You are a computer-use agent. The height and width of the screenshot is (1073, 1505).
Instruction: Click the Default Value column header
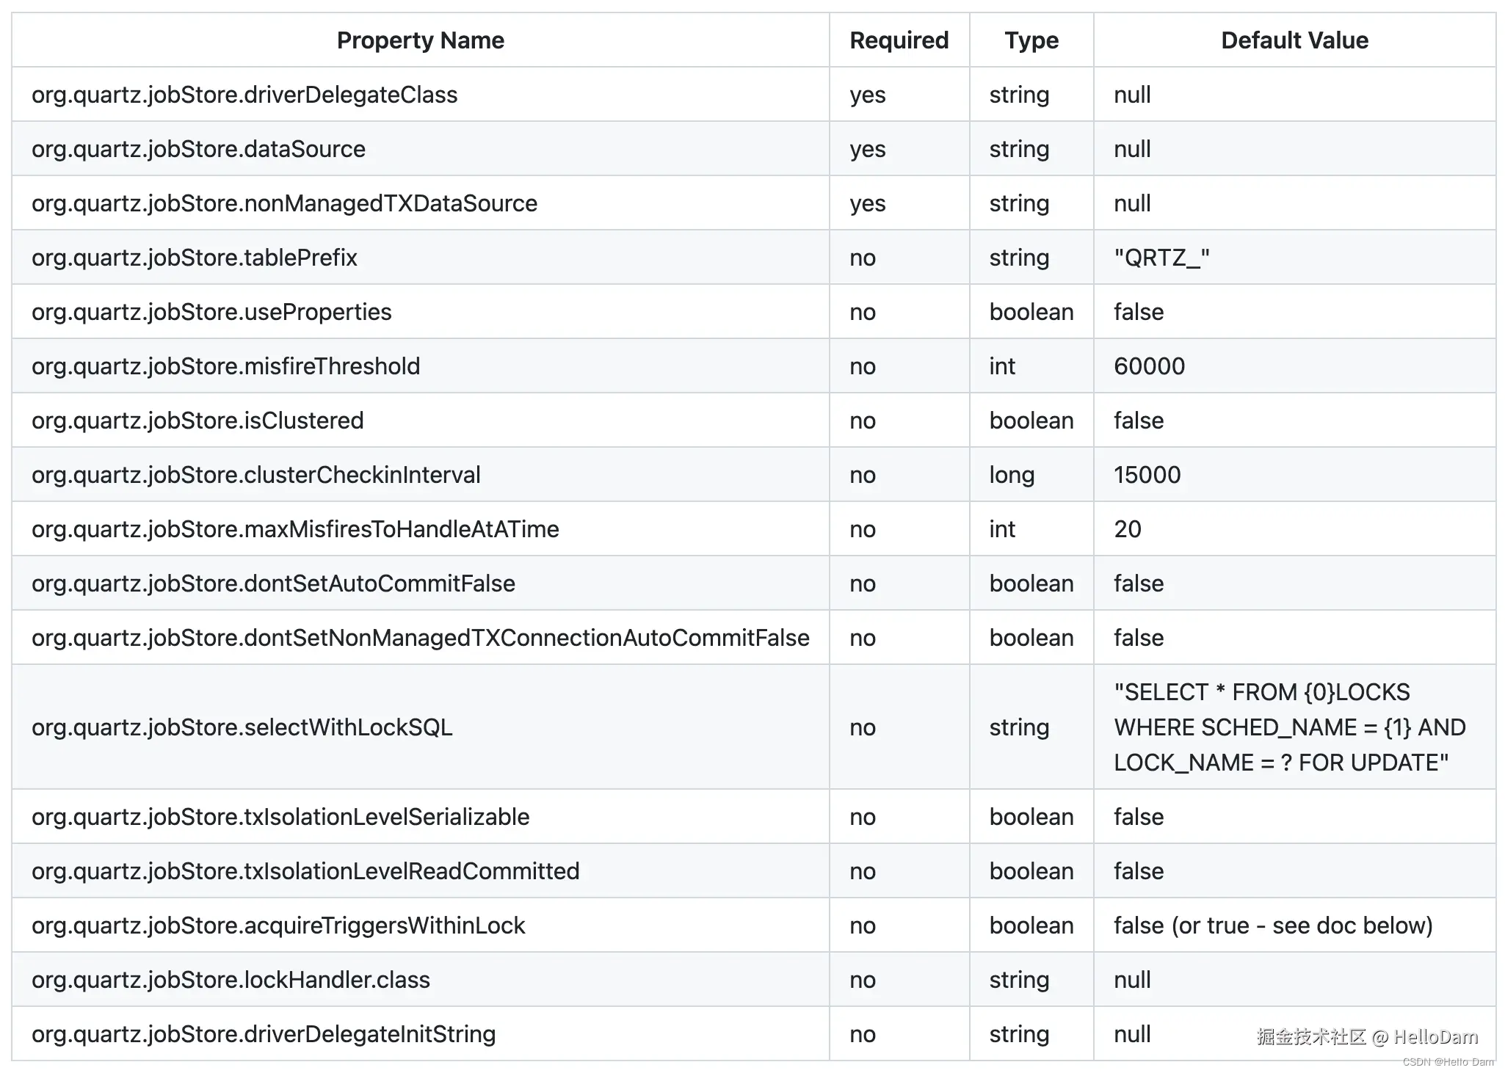click(x=1294, y=40)
